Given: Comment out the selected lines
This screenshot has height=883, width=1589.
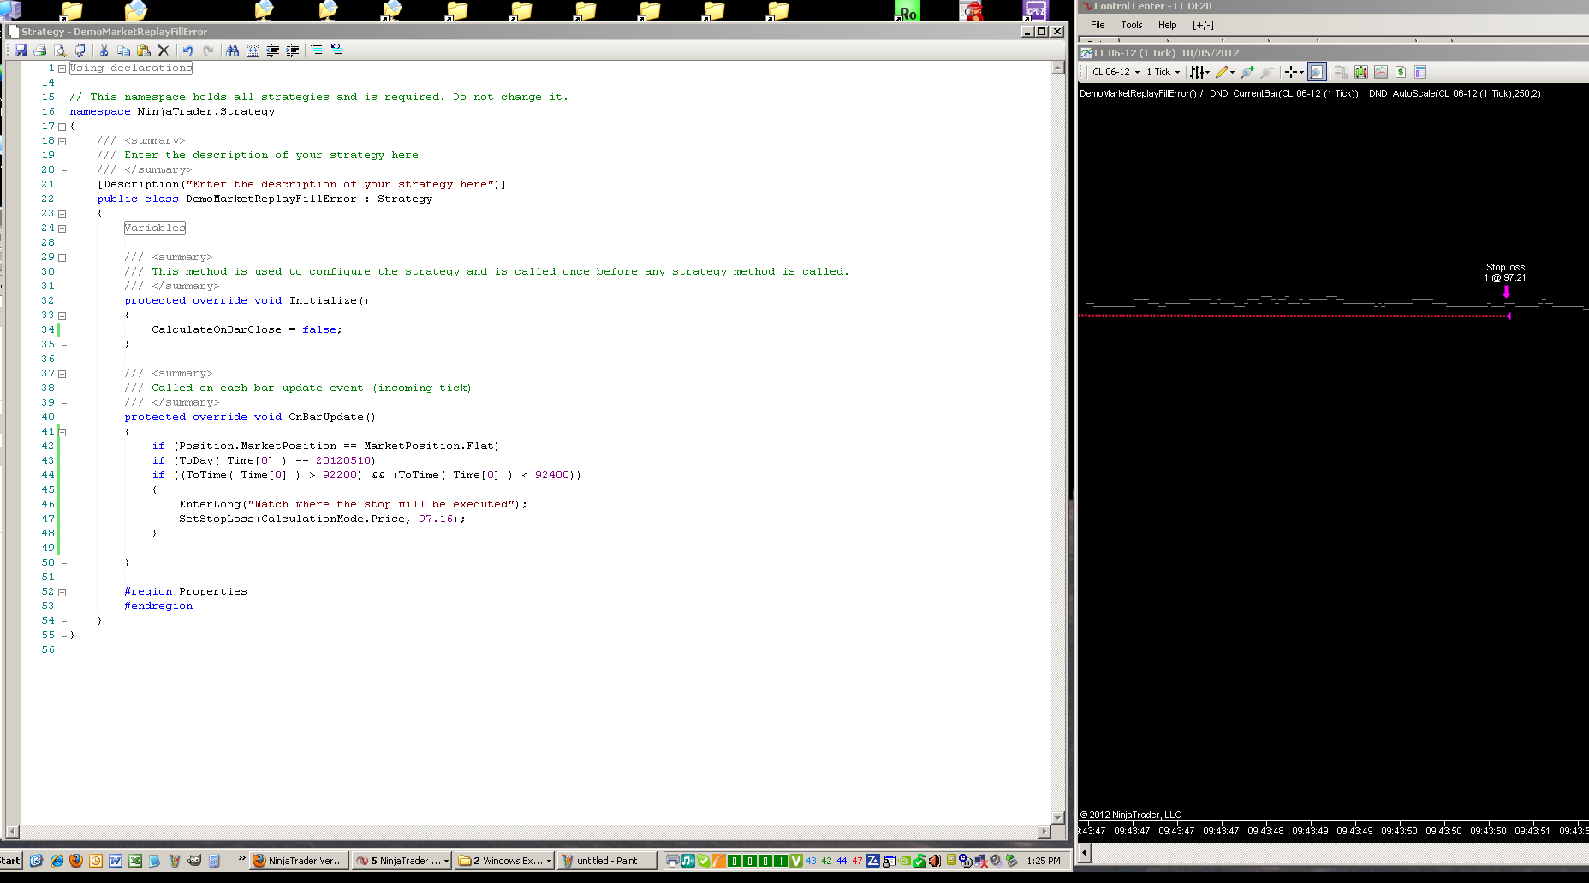Looking at the screenshot, I should (x=317, y=51).
